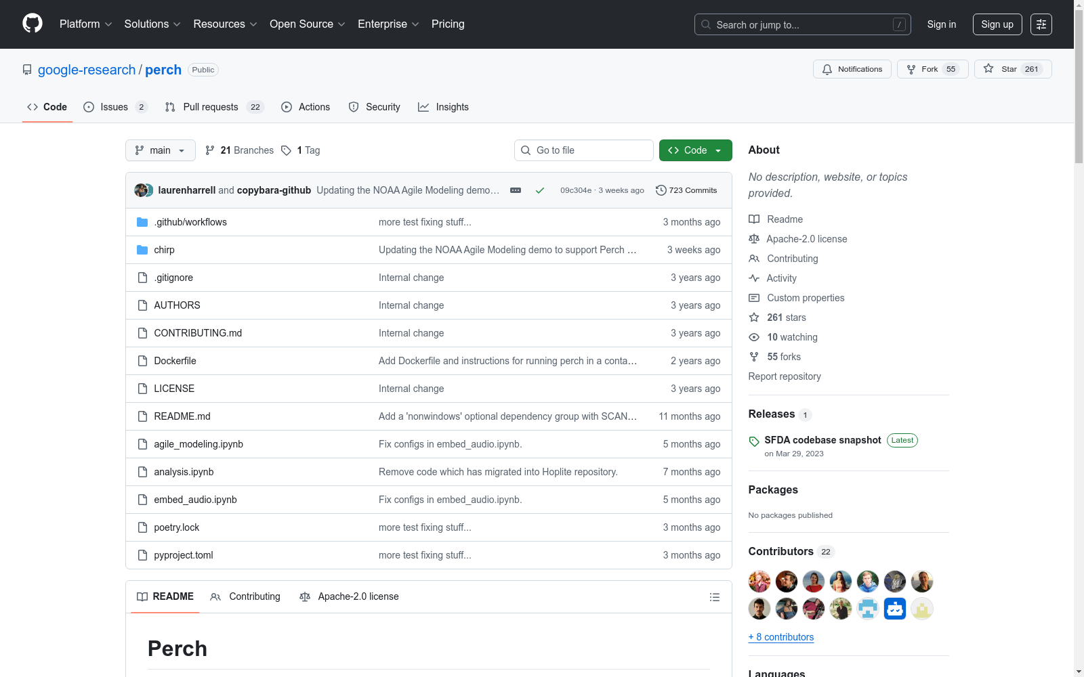Open README.md in the file list
This screenshot has width=1084, height=677.
182,416
